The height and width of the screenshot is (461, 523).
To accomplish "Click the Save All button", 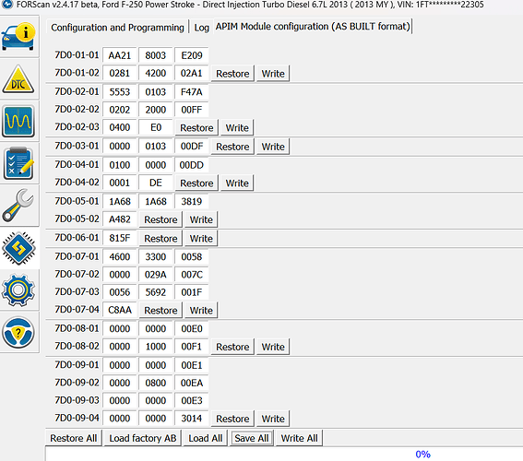I will tap(251, 438).
